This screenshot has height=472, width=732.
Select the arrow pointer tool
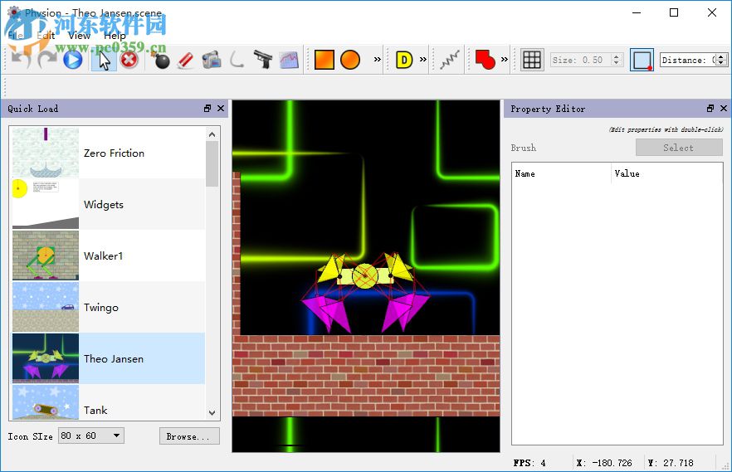(x=104, y=60)
